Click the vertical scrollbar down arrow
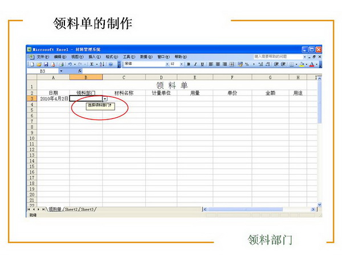This screenshot has width=342, height=256. 320,205
